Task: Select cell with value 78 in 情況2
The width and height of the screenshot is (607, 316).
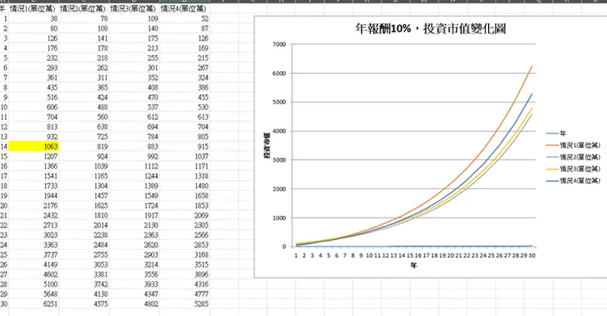Action: click(84, 19)
